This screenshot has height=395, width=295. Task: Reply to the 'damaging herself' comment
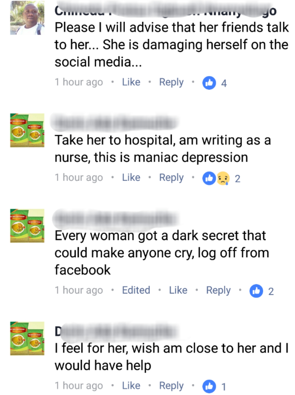point(171,82)
